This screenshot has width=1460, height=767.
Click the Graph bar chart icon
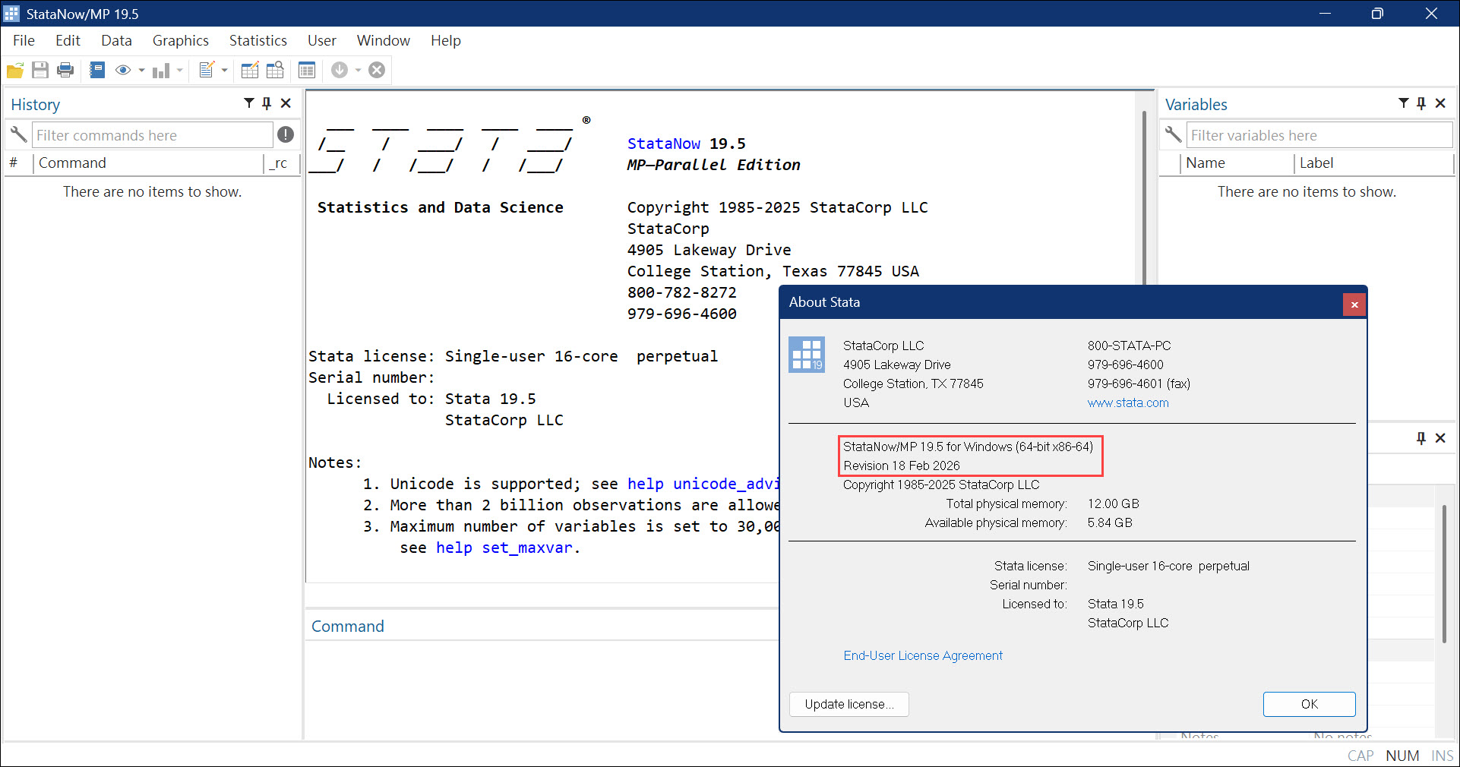pos(160,71)
